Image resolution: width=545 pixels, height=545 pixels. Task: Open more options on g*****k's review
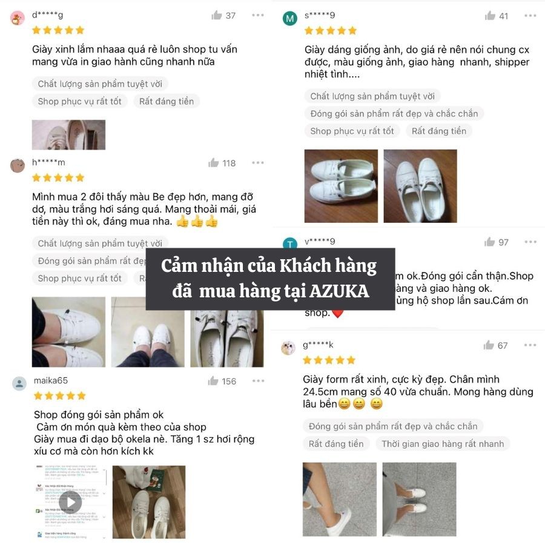(x=530, y=345)
